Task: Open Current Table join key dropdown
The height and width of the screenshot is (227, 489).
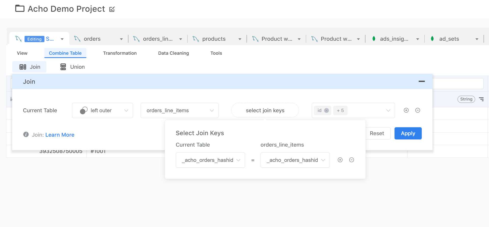Action: [x=210, y=160]
